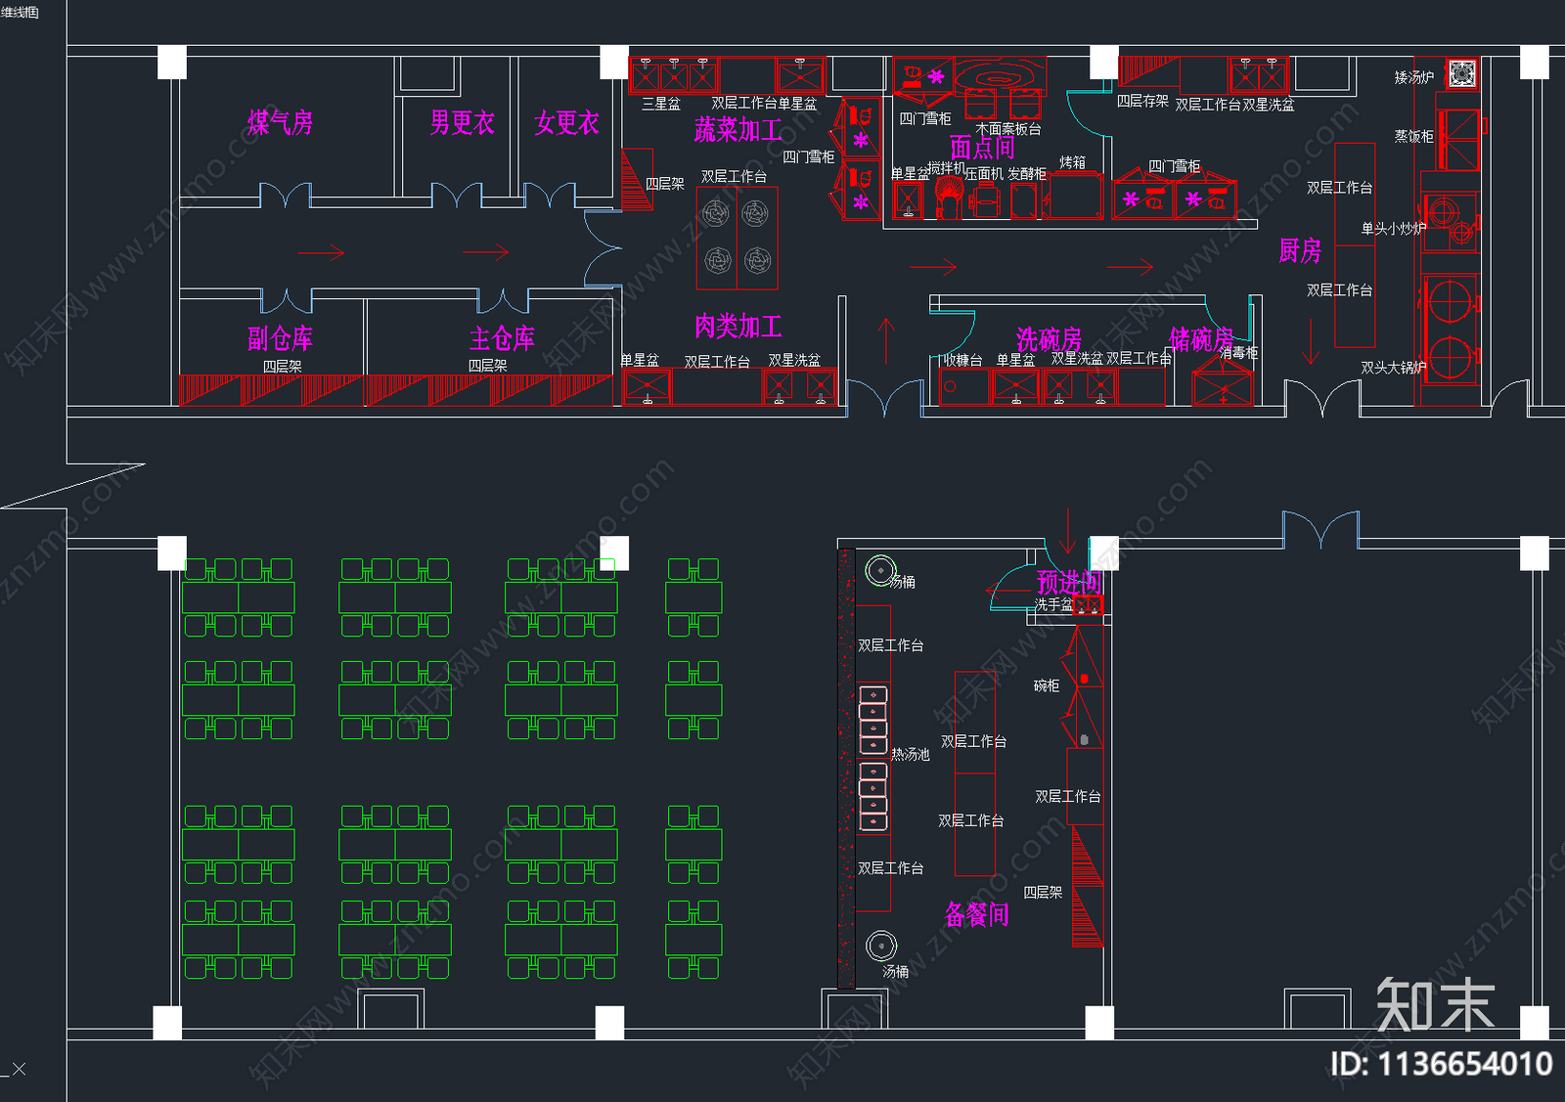Click the 压面机 equipment label
Viewport: 1565px width, 1102px height.
pos(984,174)
